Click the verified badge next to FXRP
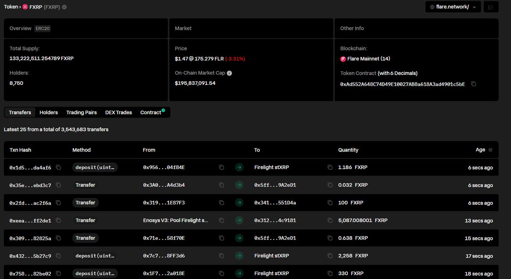511x279 pixels. coord(64,7)
